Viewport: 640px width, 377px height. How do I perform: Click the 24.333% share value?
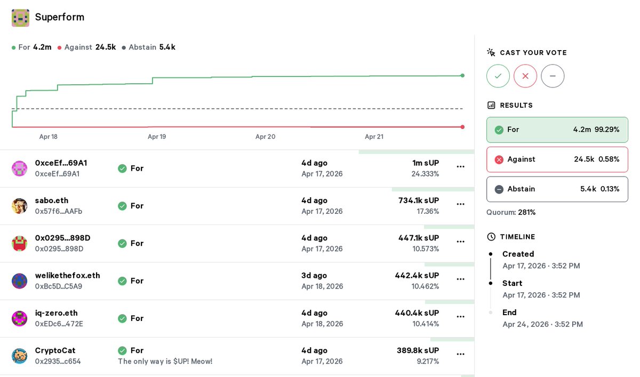coord(426,174)
